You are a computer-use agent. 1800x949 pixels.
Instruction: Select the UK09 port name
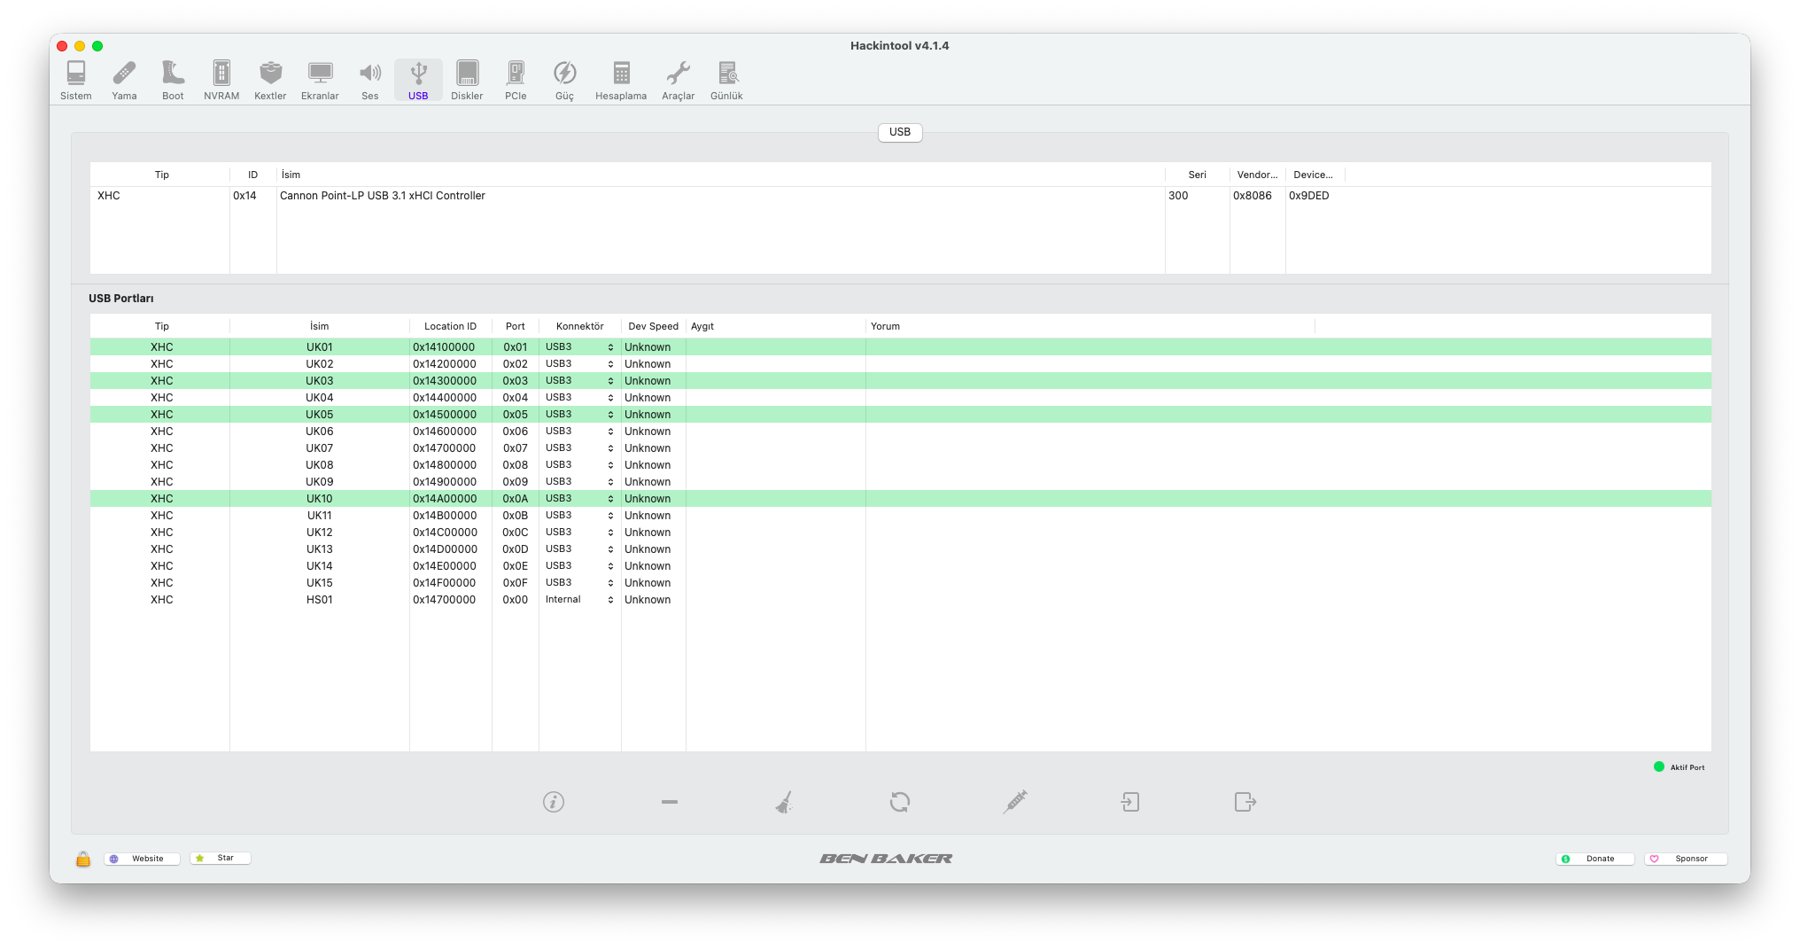click(x=320, y=482)
